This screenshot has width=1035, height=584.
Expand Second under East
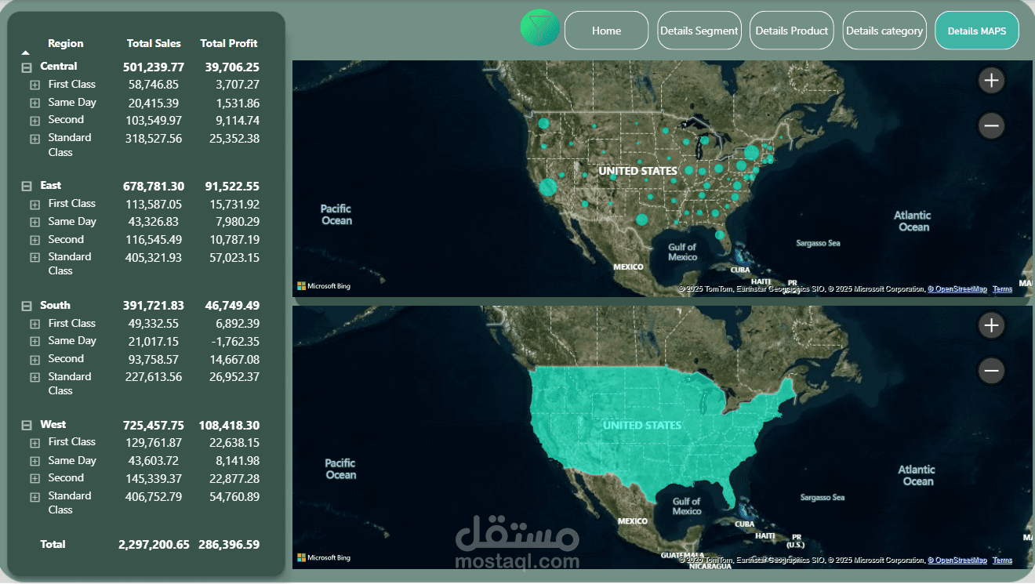34,240
